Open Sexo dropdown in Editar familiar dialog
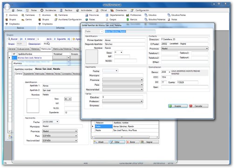Image resolution: width=234 pixels, height=168 pixels. point(121,52)
